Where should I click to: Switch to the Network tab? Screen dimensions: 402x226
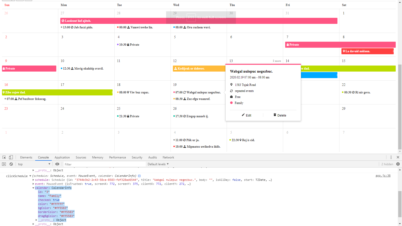pyautogui.click(x=168, y=157)
